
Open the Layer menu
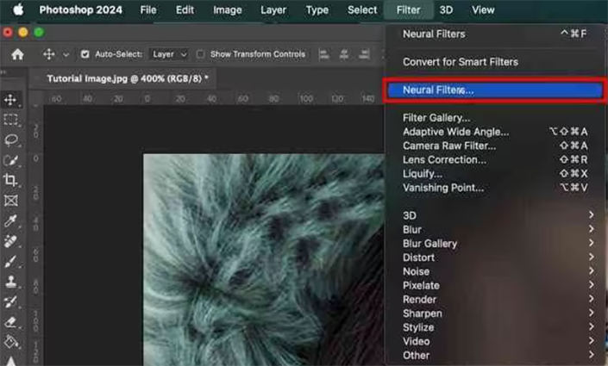tap(273, 9)
